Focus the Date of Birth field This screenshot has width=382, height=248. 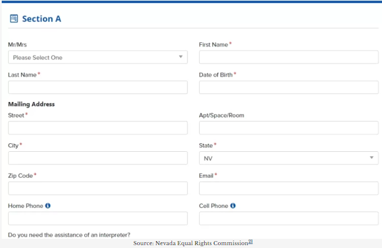tap(289, 88)
